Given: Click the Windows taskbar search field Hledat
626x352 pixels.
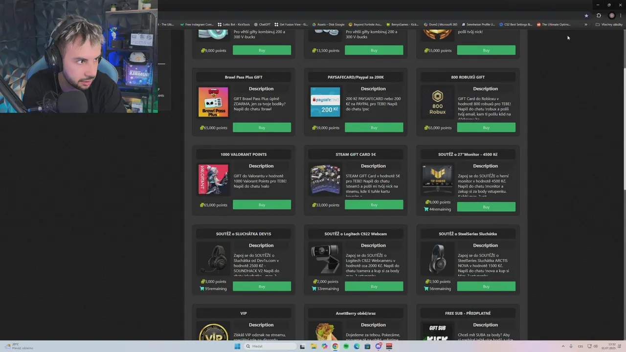Looking at the screenshot, I should pos(270,346).
